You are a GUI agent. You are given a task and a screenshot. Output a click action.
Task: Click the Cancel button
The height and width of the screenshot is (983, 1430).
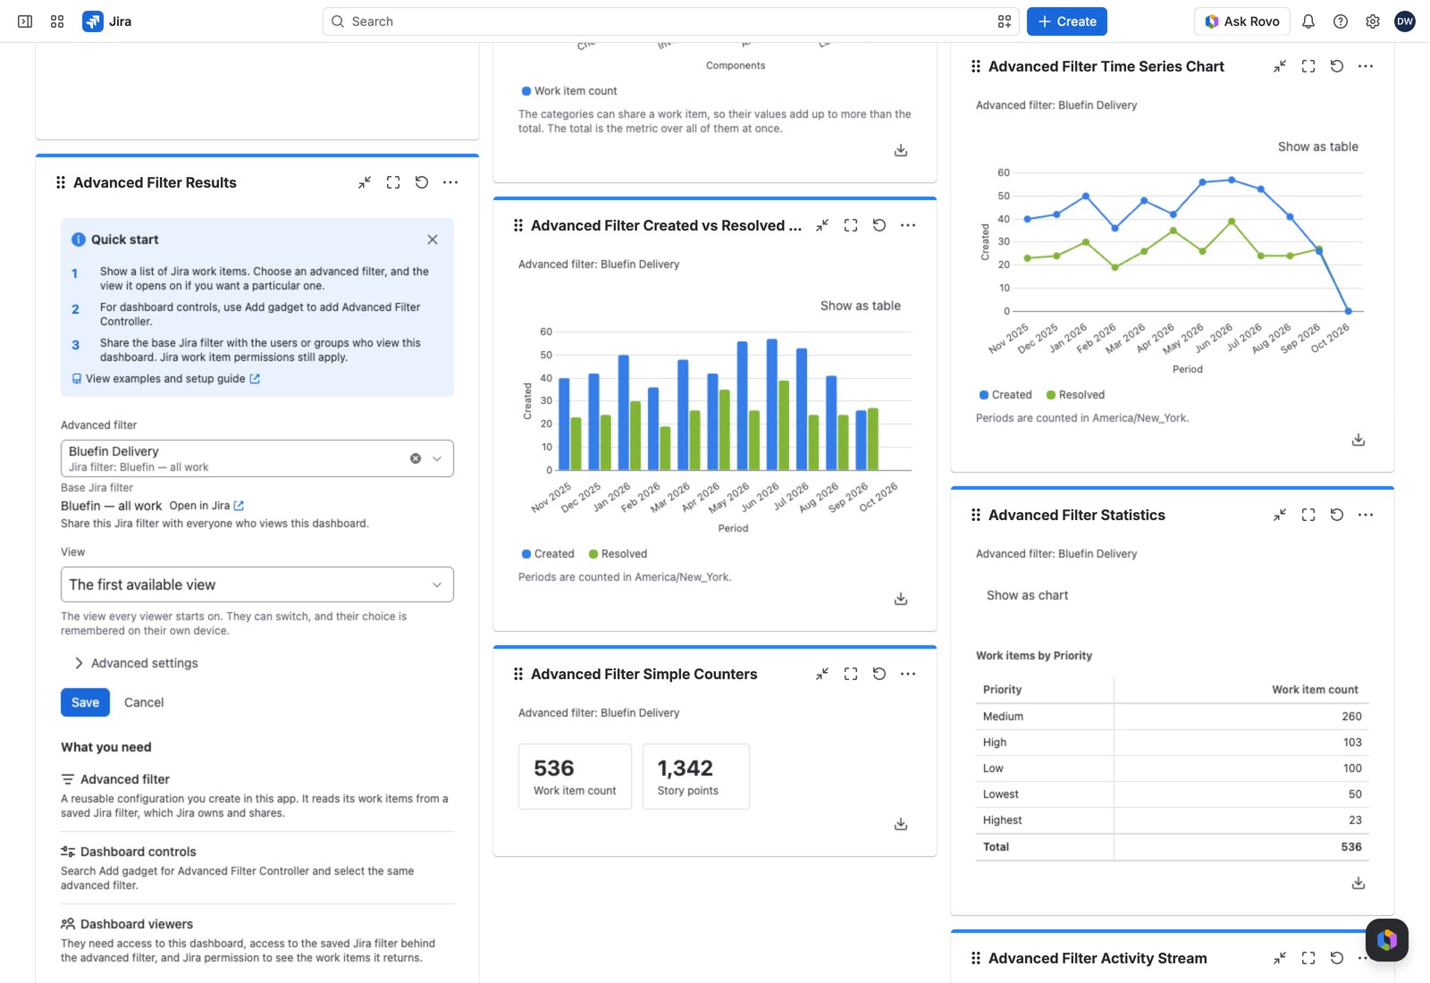144,702
